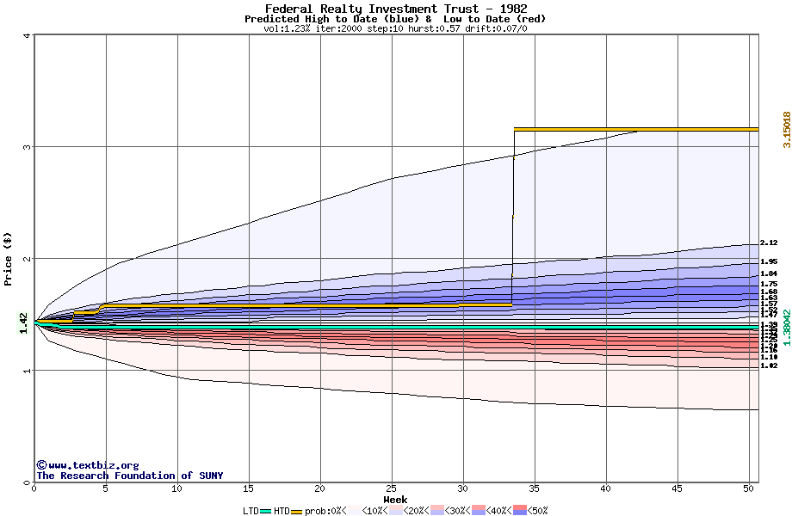Click the week axis tick label "30"
The height and width of the screenshot is (516, 792).
tap(462, 488)
